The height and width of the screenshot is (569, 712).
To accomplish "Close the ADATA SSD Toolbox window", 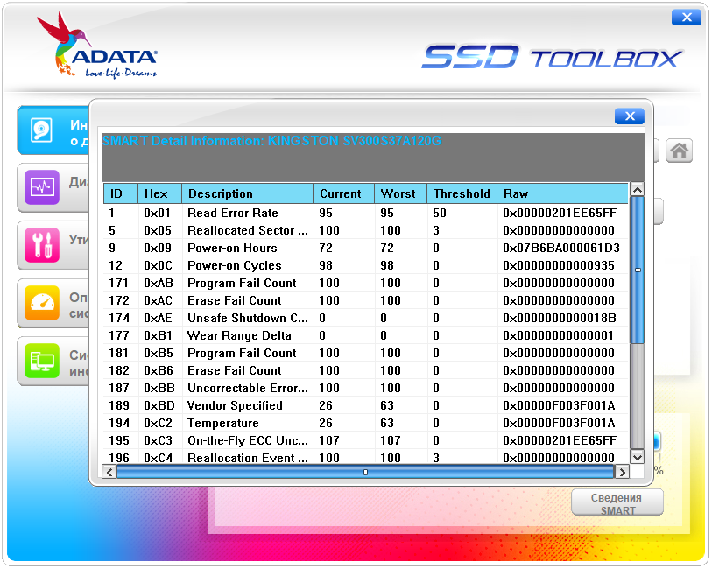I will 687,18.
